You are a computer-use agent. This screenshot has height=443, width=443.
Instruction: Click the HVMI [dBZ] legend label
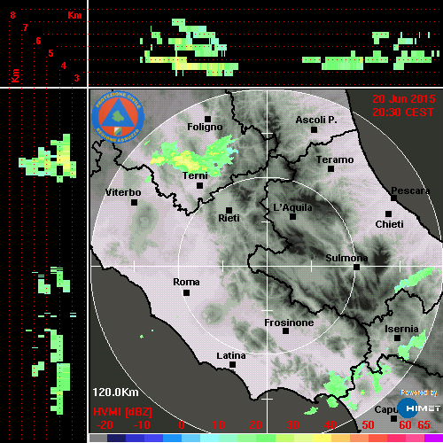(x=122, y=412)
